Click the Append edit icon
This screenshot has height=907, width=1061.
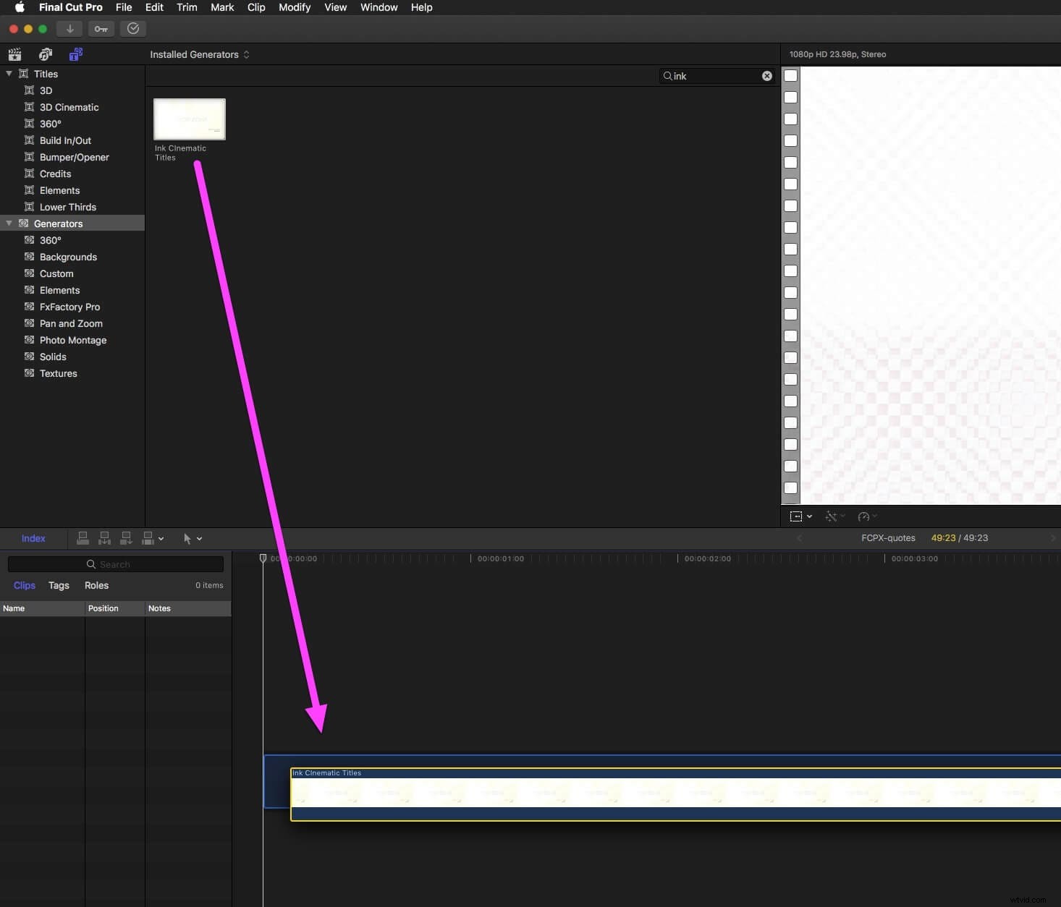pyautogui.click(x=126, y=539)
